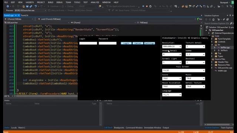Viewport: 237px width, 133px height.
Task: Click the Login input field
Action: 88,43
